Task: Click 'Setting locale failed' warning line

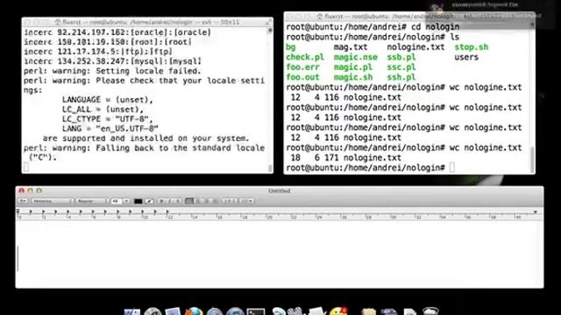Action: (x=112, y=71)
